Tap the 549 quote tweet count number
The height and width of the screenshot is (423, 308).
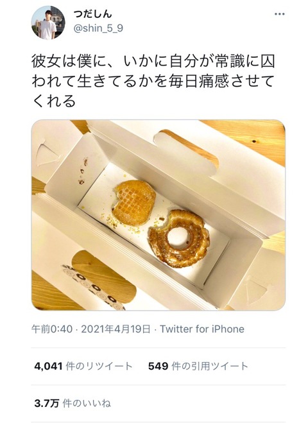[x=158, y=367]
